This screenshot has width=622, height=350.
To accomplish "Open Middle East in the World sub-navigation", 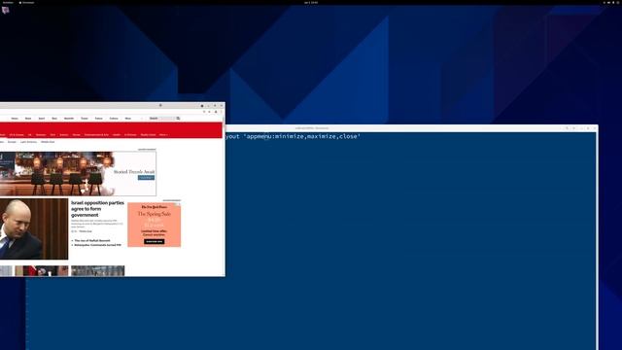I will [x=48, y=142].
